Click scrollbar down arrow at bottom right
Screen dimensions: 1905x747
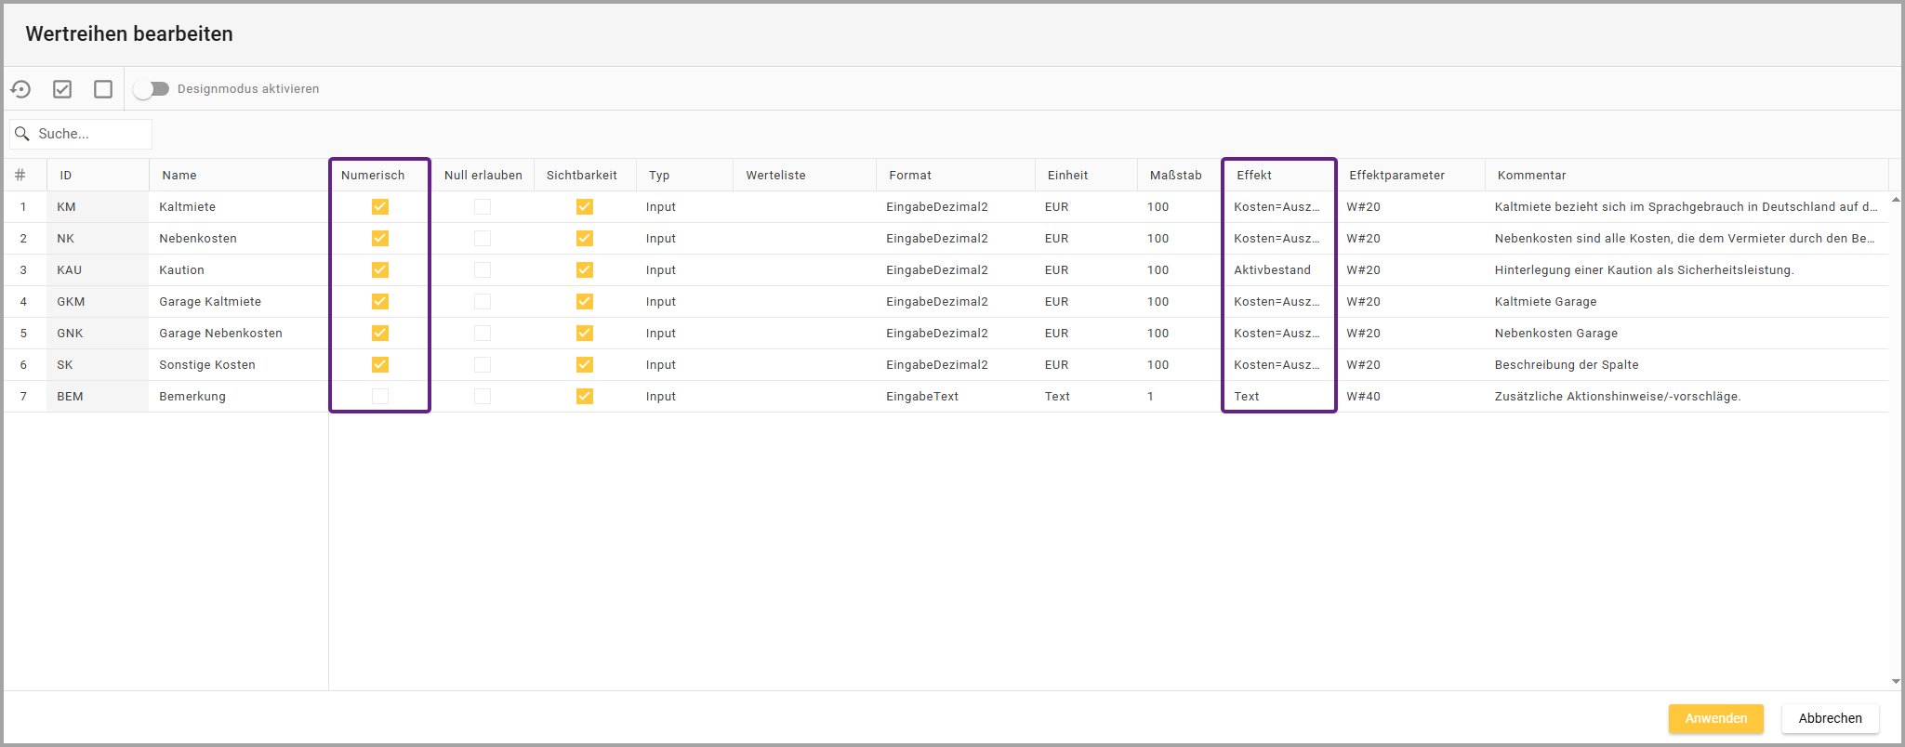1896,682
